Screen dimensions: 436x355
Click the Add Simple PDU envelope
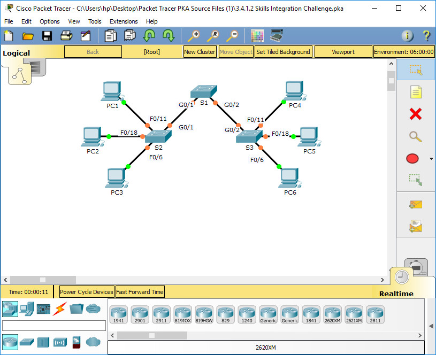coord(416,205)
